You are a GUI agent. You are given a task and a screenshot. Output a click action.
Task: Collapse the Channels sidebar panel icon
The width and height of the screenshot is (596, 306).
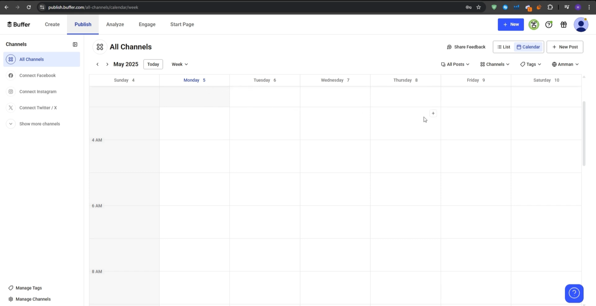coord(75,44)
